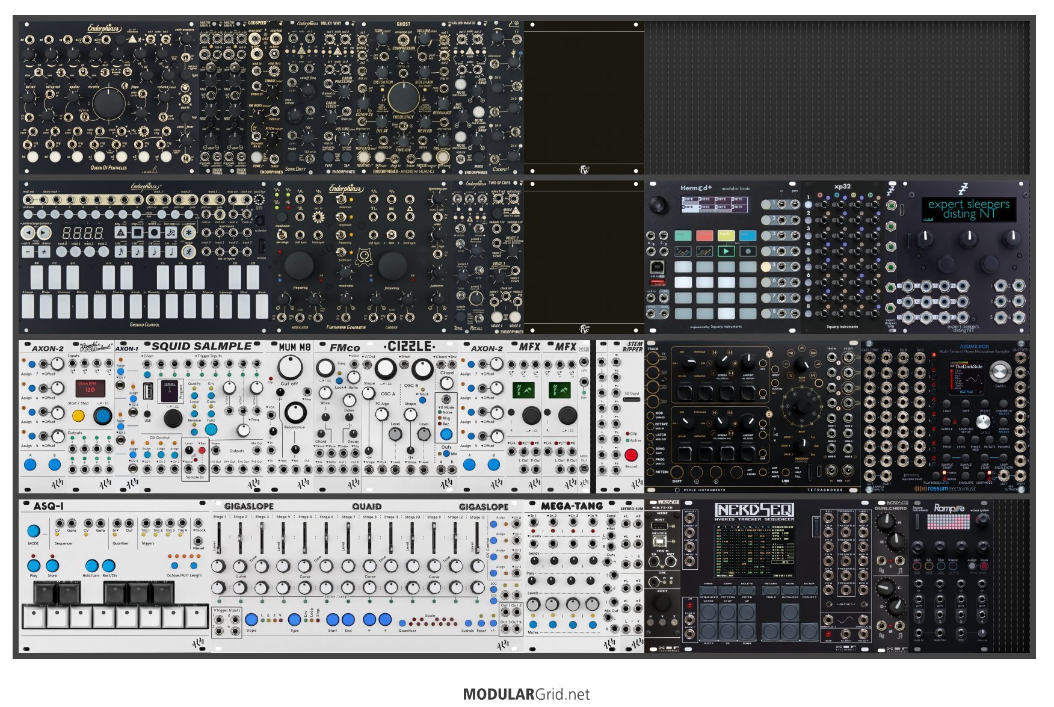The width and height of the screenshot is (1054, 707).
Task: Click the SAVE button on Assimil8or
Action: pyautogui.click(x=966, y=404)
